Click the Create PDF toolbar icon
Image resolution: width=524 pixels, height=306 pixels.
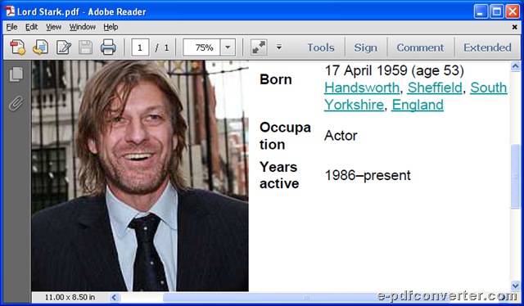click(x=17, y=47)
